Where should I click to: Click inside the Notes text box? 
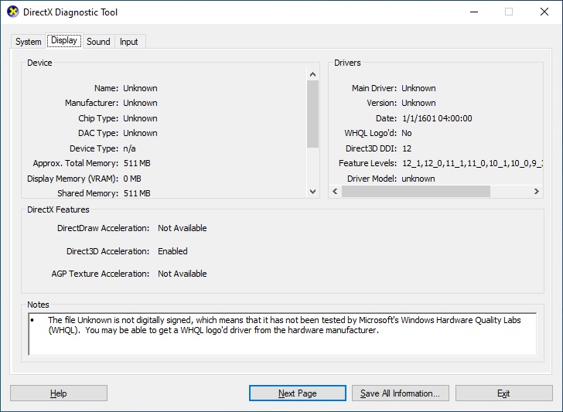(282, 334)
